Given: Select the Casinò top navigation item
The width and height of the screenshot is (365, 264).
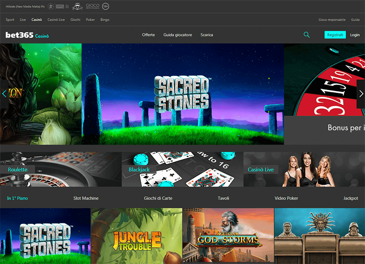Looking at the screenshot, I should click(x=37, y=20).
